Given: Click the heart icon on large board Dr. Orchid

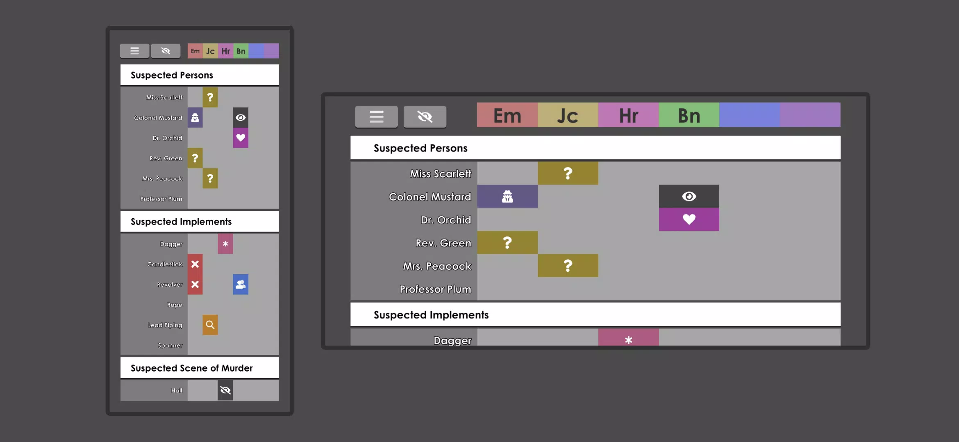Looking at the screenshot, I should coord(689,219).
